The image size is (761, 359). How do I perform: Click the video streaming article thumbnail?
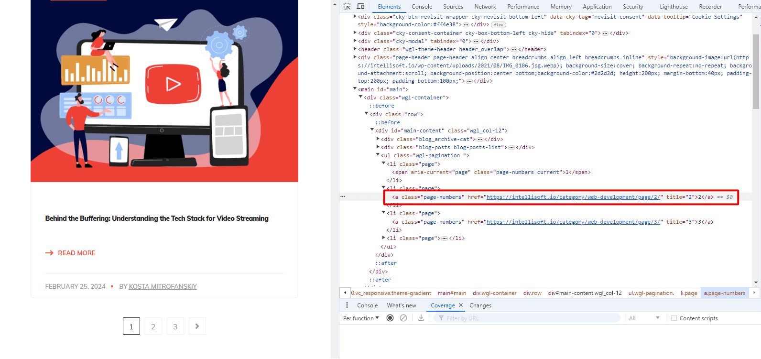[164, 91]
